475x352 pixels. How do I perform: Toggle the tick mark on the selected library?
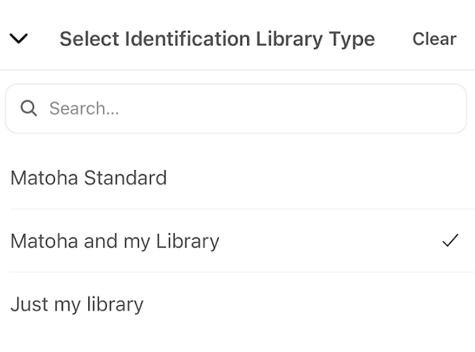point(450,241)
